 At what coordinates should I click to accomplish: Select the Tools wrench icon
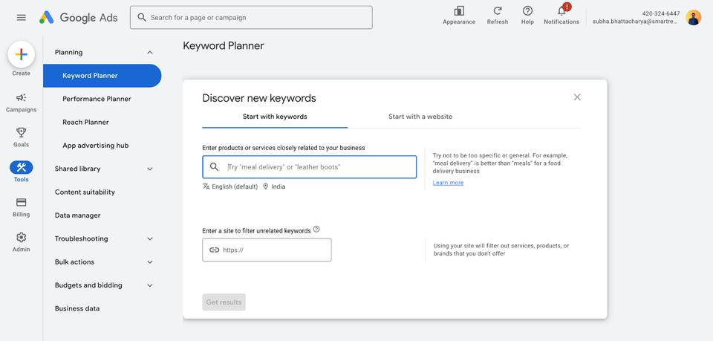(x=22, y=167)
